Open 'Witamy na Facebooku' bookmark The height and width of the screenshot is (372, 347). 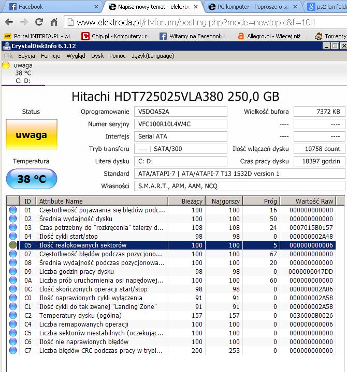pos(195,36)
